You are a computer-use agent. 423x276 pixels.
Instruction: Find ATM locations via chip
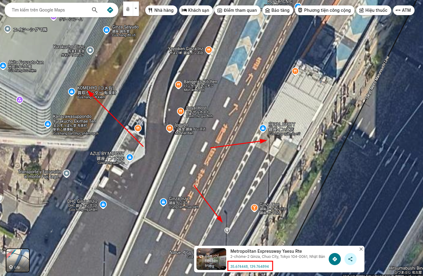(x=403, y=10)
